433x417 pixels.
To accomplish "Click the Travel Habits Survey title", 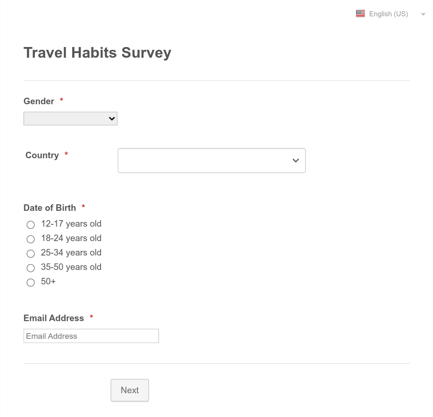I will pyautogui.click(x=97, y=53).
